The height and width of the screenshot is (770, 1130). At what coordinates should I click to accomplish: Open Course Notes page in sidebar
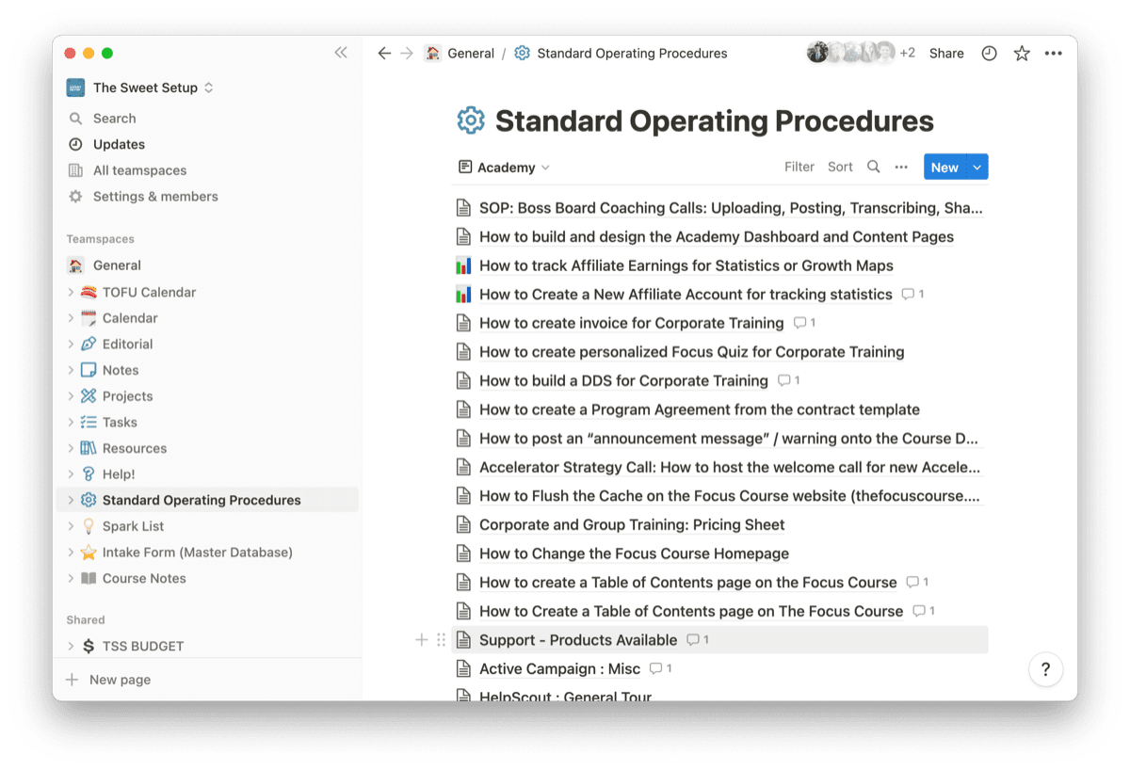[144, 578]
